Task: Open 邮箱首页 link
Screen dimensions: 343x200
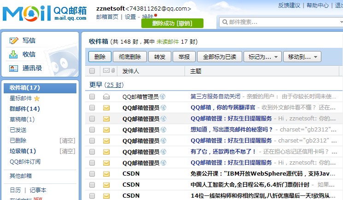Action: 107,17
